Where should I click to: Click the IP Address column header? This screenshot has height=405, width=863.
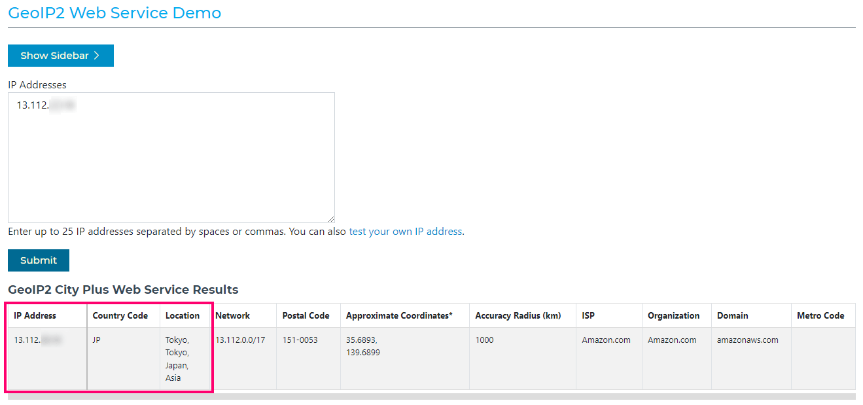47,315
